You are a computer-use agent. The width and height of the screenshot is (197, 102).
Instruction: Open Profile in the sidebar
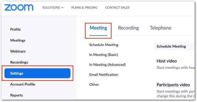15,29
